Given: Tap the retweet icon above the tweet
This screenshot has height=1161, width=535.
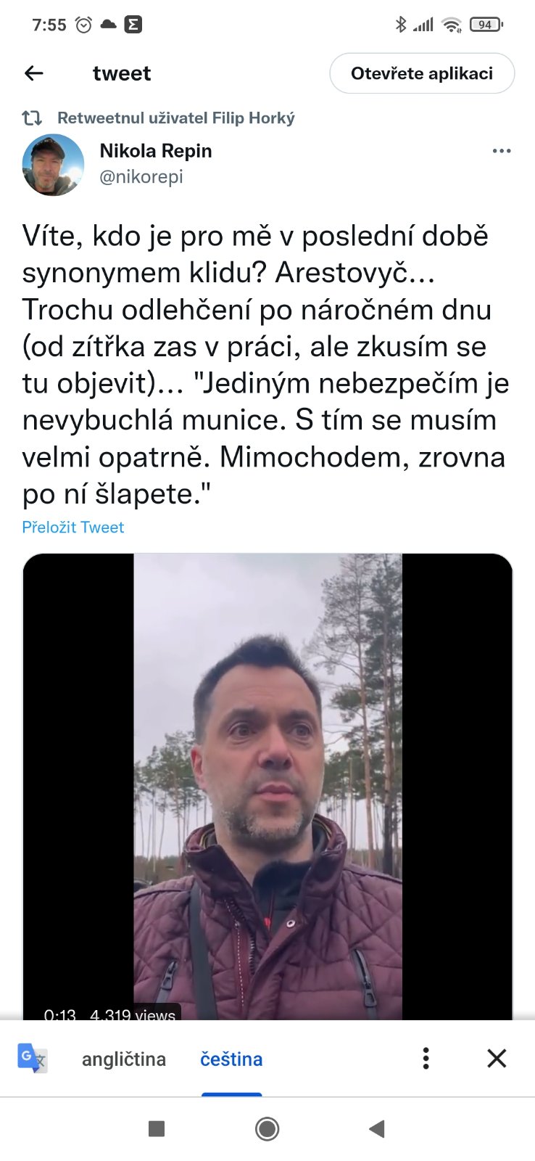Looking at the screenshot, I should point(32,118).
